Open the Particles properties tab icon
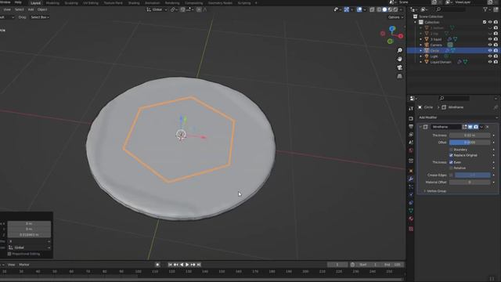This screenshot has width=501, height=282. (411, 187)
